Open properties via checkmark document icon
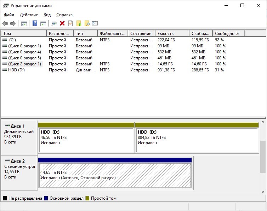 [70, 23]
